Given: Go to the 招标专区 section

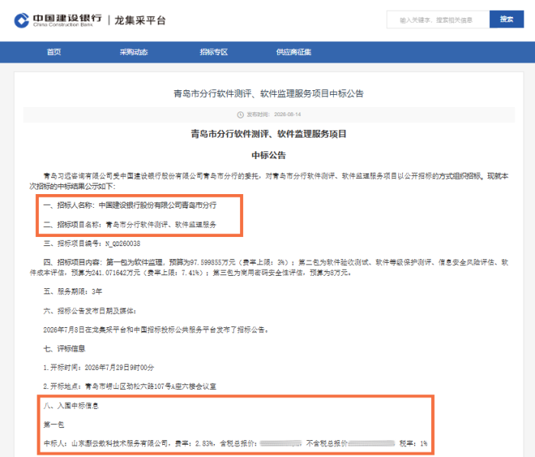Looking at the screenshot, I should [213, 52].
